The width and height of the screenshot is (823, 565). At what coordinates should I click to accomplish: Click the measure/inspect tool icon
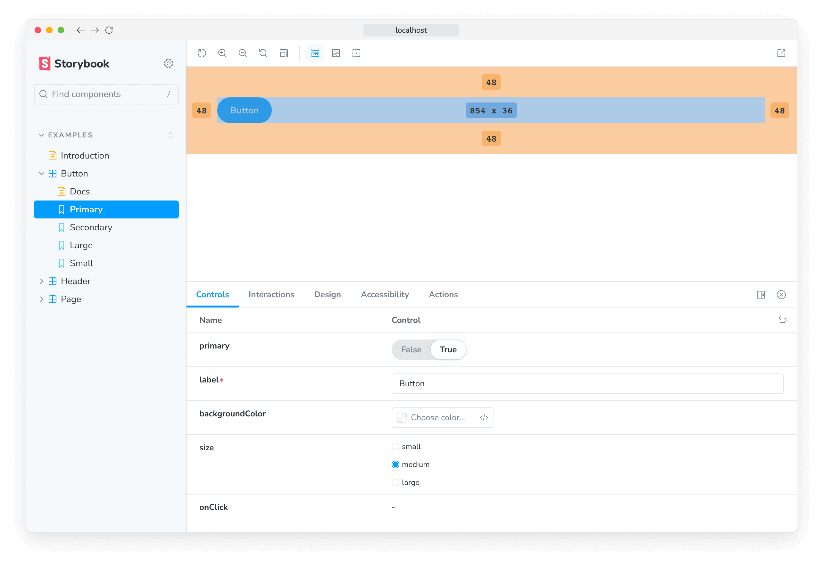point(316,53)
